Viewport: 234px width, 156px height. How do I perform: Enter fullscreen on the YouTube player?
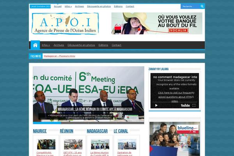point(194,105)
